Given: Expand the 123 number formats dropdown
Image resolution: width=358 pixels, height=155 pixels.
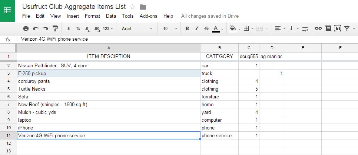Looking at the screenshot, I should [108, 28].
